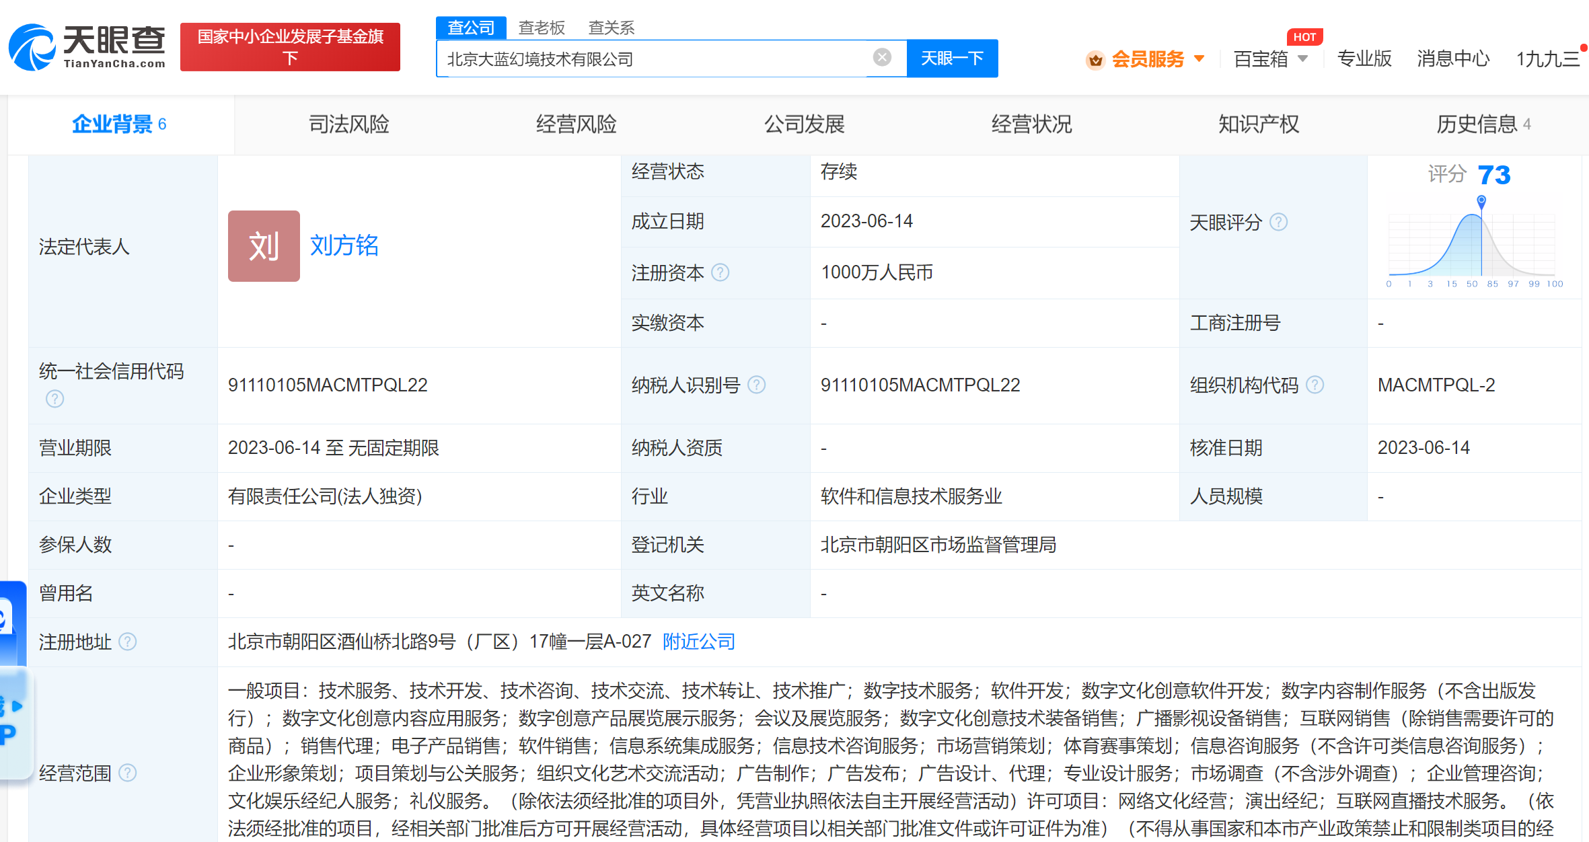Screen dimensions: 1589x842
Task: Open the 司法风险 tab
Action: (348, 124)
